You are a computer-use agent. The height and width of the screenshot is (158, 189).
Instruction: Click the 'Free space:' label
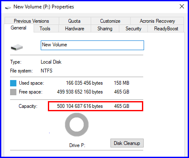coord(31,92)
